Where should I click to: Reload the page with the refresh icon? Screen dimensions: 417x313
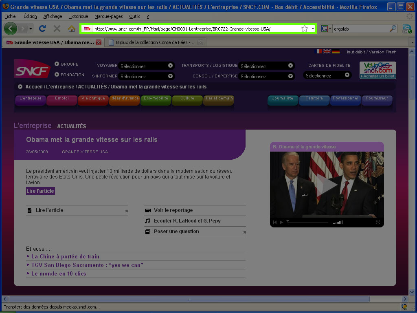42,28
